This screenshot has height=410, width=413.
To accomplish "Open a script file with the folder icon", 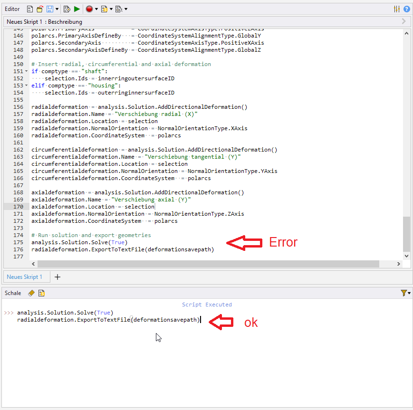I will pos(40,9).
